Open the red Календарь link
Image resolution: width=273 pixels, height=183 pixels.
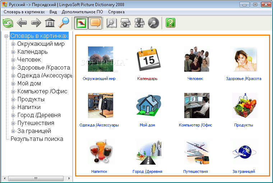tap(147, 79)
